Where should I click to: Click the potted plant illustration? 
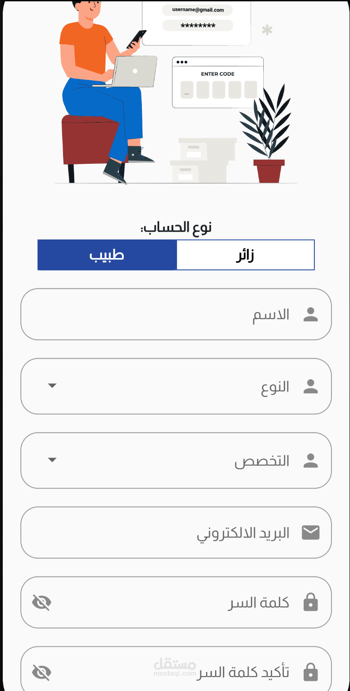point(267,135)
